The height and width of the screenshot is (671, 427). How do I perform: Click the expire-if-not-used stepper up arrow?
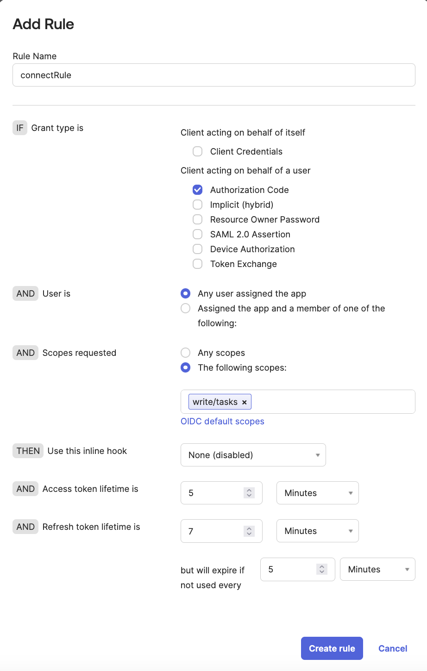[322, 567]
